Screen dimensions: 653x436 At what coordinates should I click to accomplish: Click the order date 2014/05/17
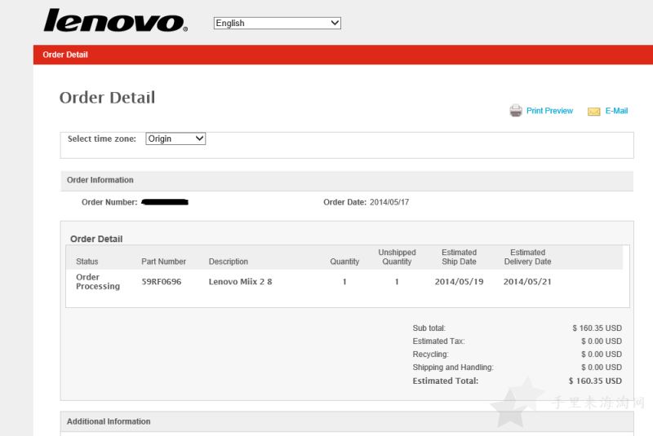pyautogui.click(x=389, y=202)
